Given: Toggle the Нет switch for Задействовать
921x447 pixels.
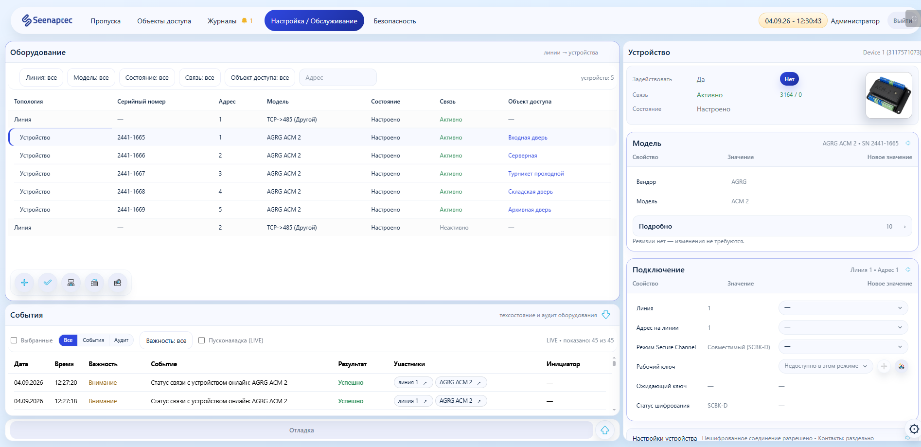Looking at the screenshot, I should click(789, 79).
